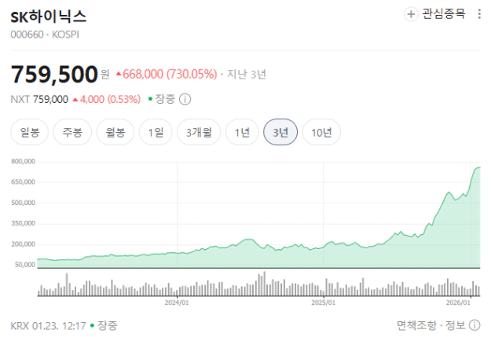Screen dimensions: 491x337
Task: Click the 2024/01 label on the chart axis
Action: pyautogui.click(x=177, y=302)
